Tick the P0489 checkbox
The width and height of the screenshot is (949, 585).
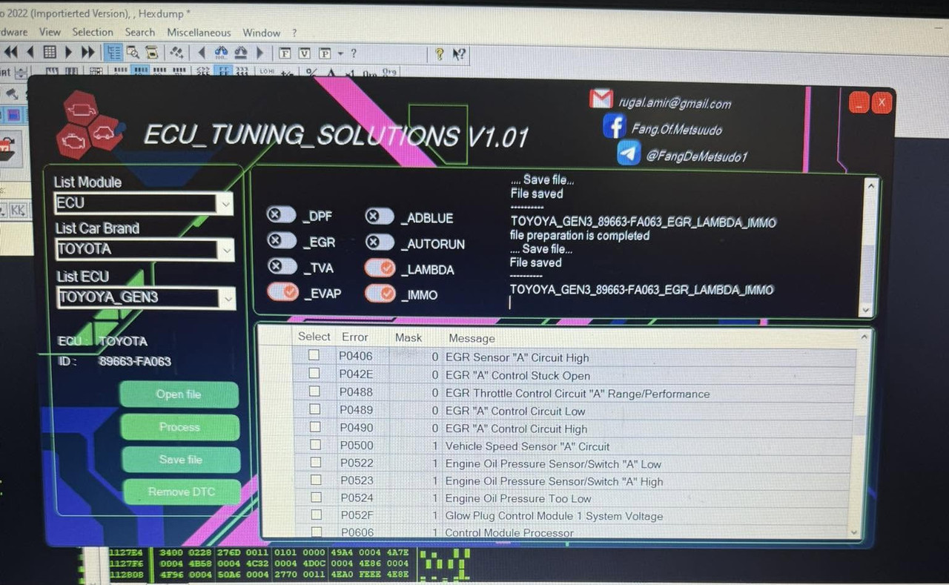tap(314, 409)
